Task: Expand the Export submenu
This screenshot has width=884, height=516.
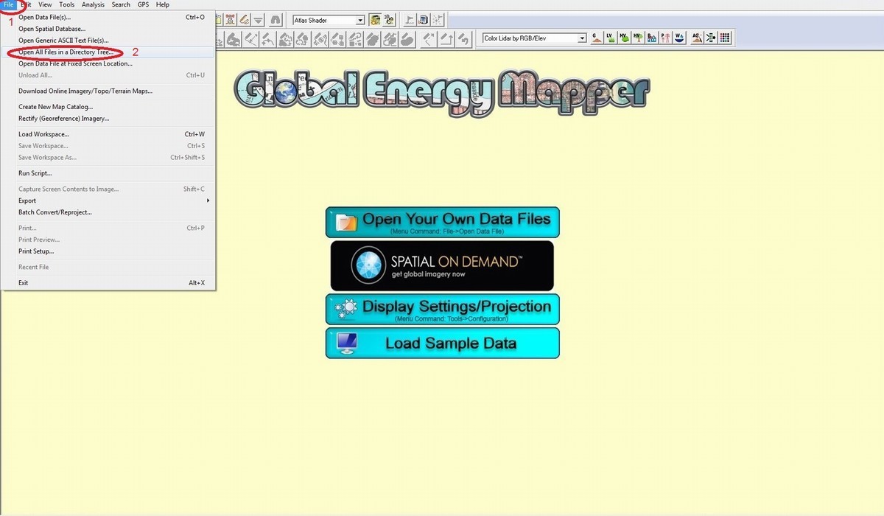Action: pos(113,201)
